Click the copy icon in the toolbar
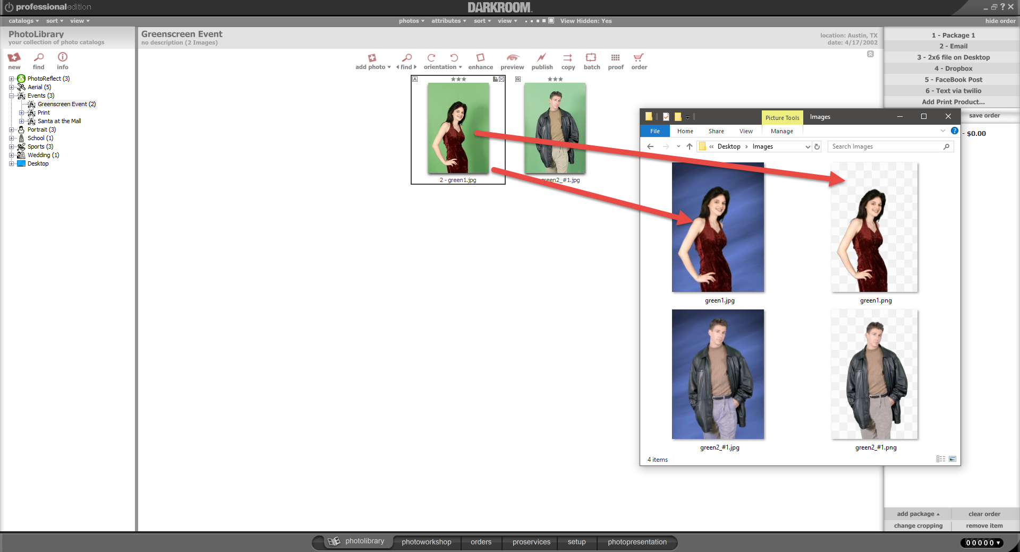Viewport: 1020px width, 552px height. pos(567,61)
